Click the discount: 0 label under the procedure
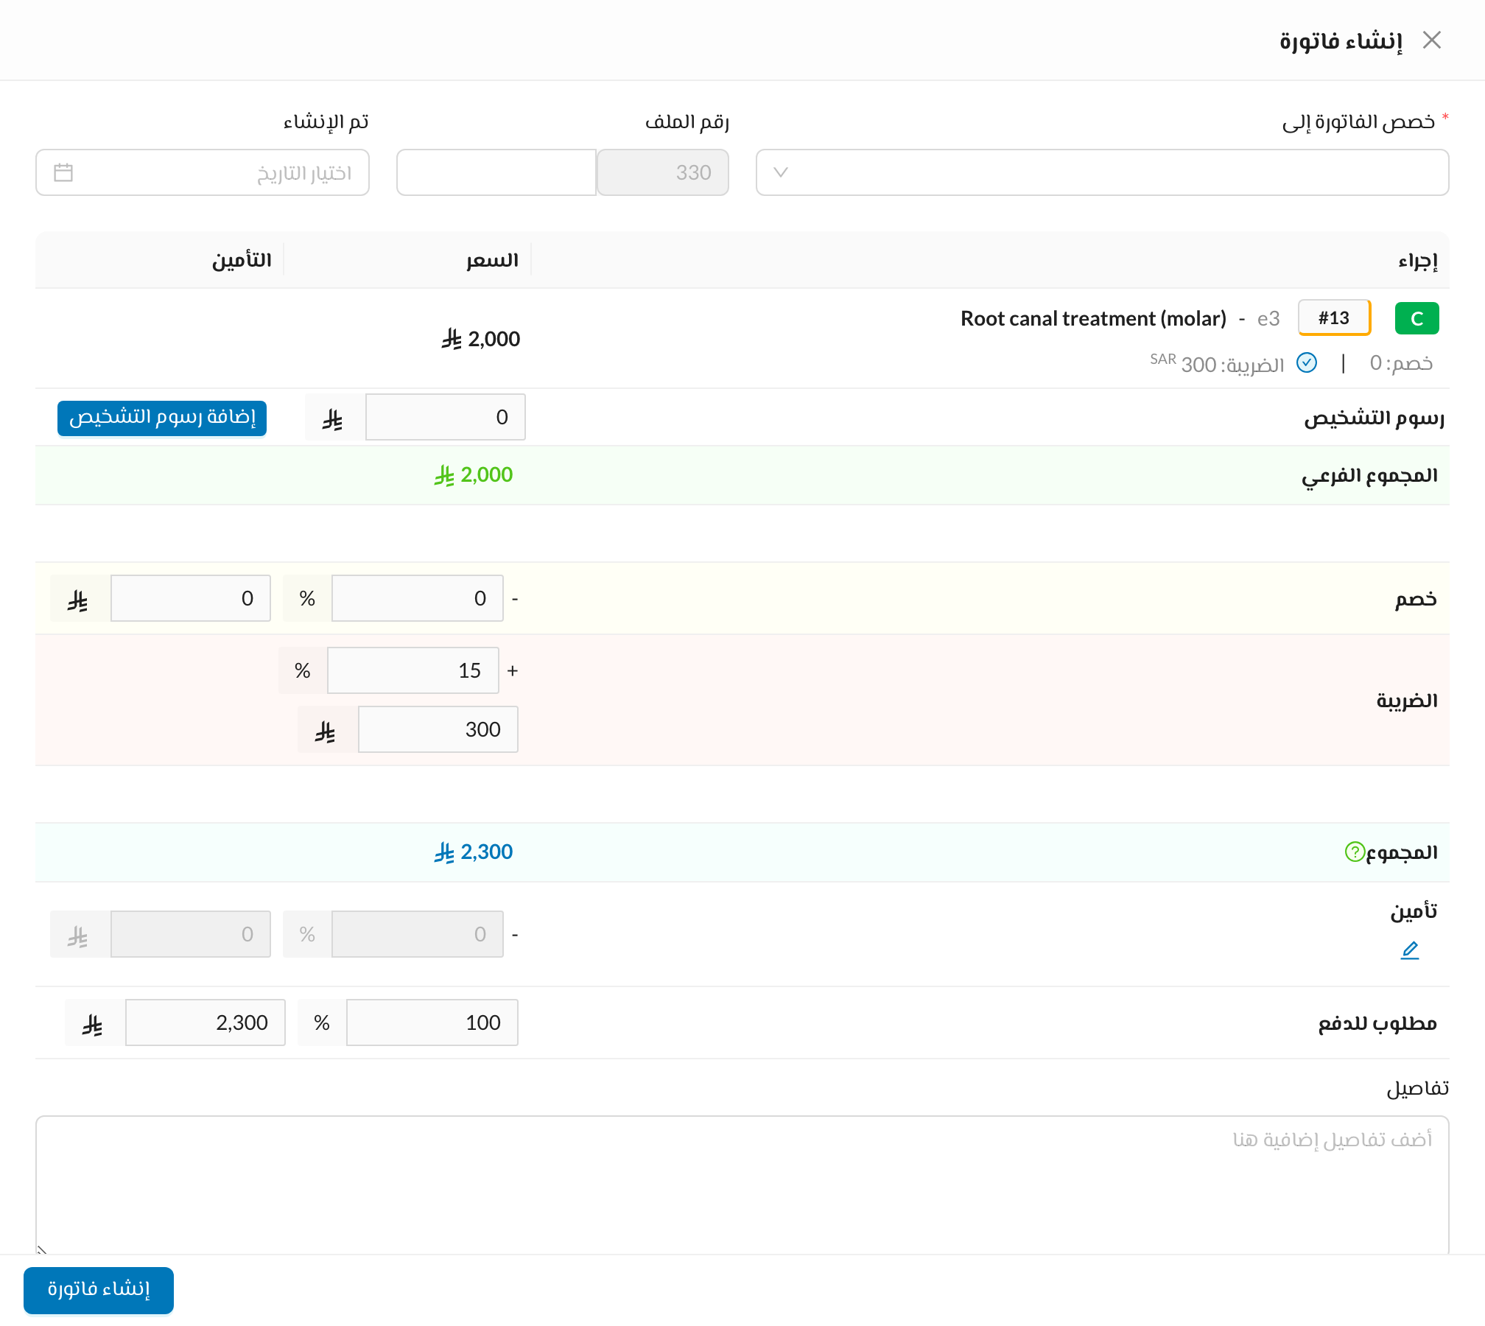1485x1326 pixels. pos(1401,363)
